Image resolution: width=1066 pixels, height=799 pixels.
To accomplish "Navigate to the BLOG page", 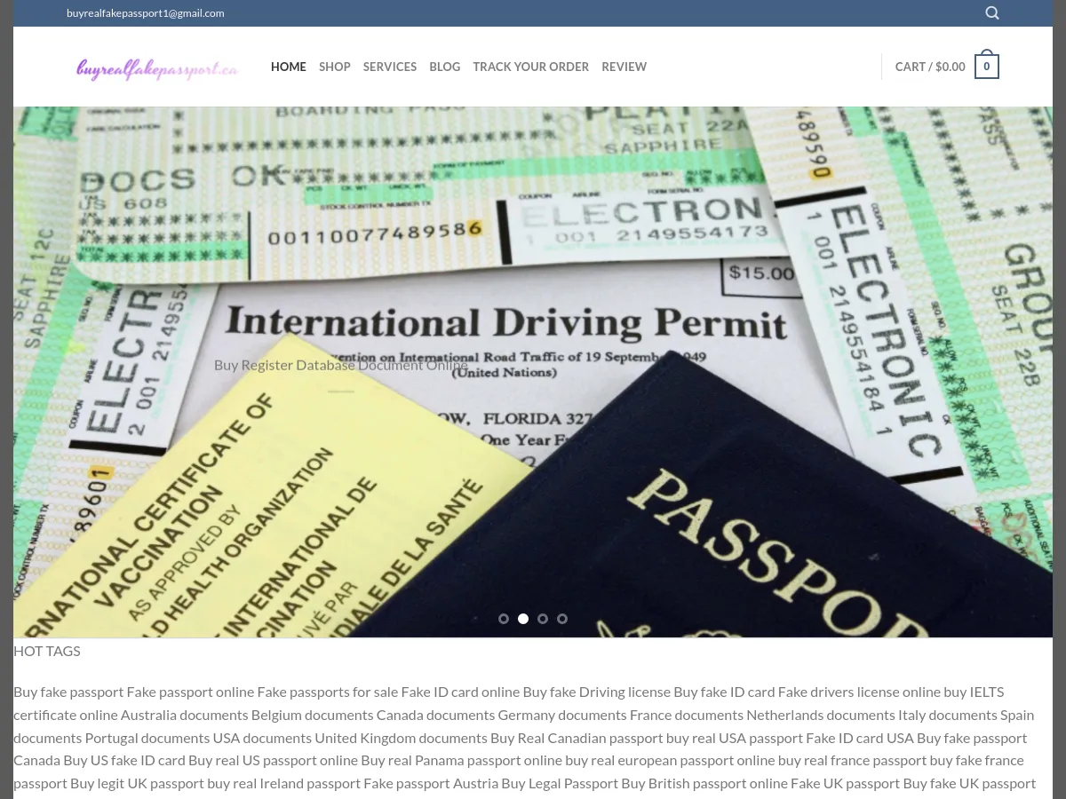I will [444, 67].
